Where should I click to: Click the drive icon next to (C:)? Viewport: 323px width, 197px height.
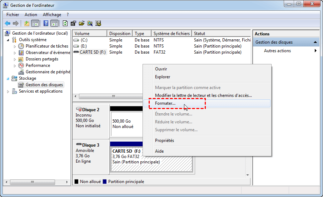pyautogui.click(x=76, y=40)
